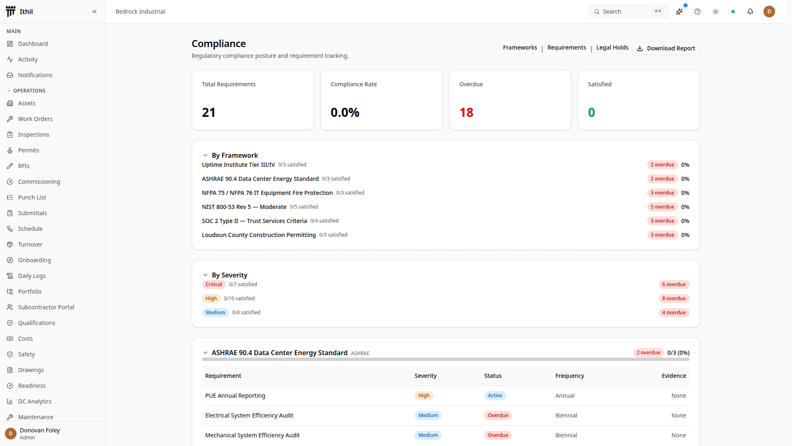Open the RFIs pencil icon
Screen dimensions: 792x446
[x=10, y=166]
